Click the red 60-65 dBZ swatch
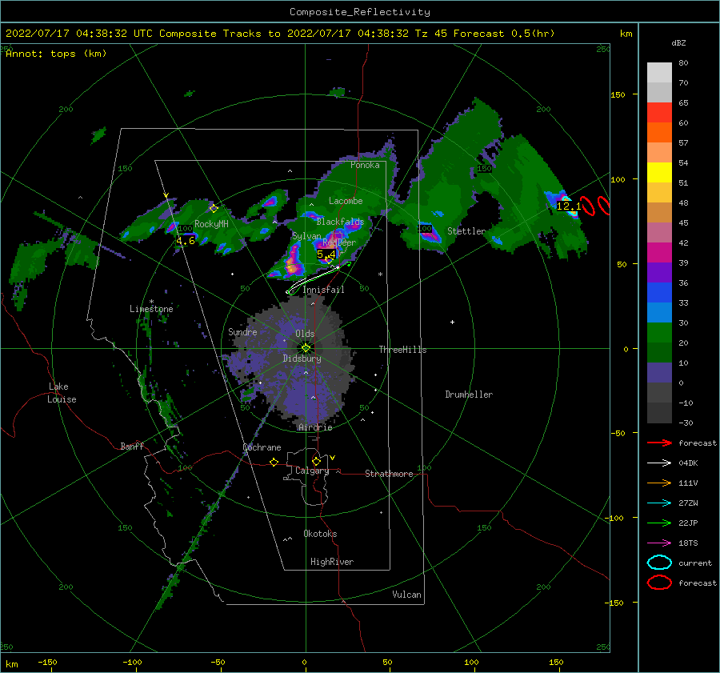 tap(659, 113)
